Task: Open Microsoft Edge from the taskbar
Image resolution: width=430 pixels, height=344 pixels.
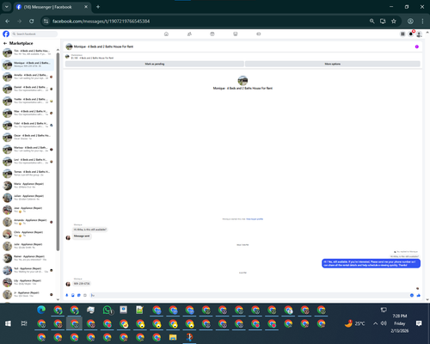Action: click(x=41, y=310)
